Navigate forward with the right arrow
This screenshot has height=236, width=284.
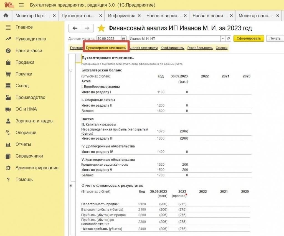tap(87, 28)
